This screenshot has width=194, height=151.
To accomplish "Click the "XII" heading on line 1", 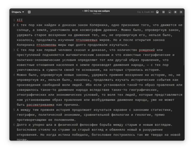I will tap(19, 20).
